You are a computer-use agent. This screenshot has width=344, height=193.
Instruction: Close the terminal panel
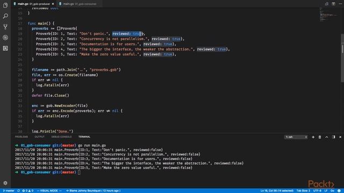pyautogui.click(x=340, y=137)
